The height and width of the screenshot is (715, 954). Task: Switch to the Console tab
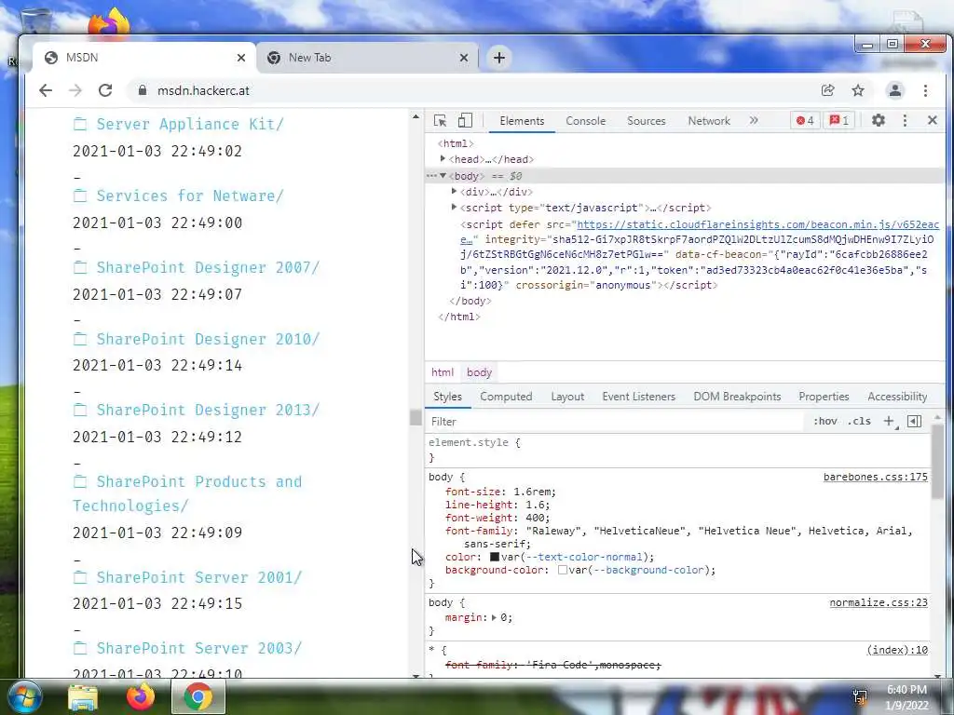(x=585, y=120)
